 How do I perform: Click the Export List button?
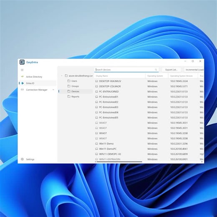pyautogui.click(x=172, y=70)
